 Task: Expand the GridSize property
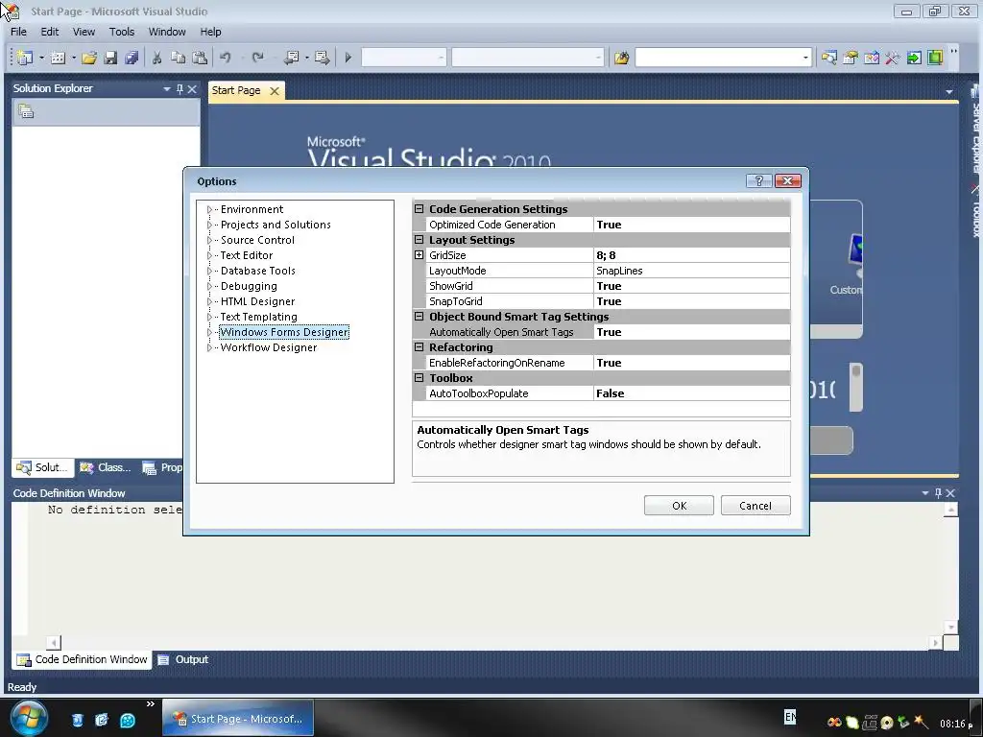coord(419,255)
